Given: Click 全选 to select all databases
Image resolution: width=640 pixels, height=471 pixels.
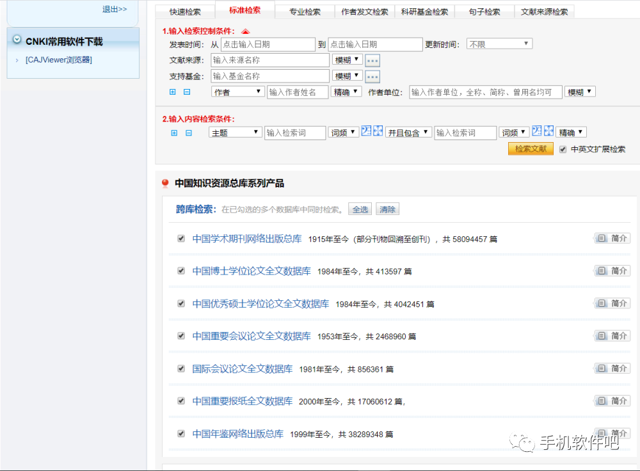Looking at the screenshot, I should point(360,209).
